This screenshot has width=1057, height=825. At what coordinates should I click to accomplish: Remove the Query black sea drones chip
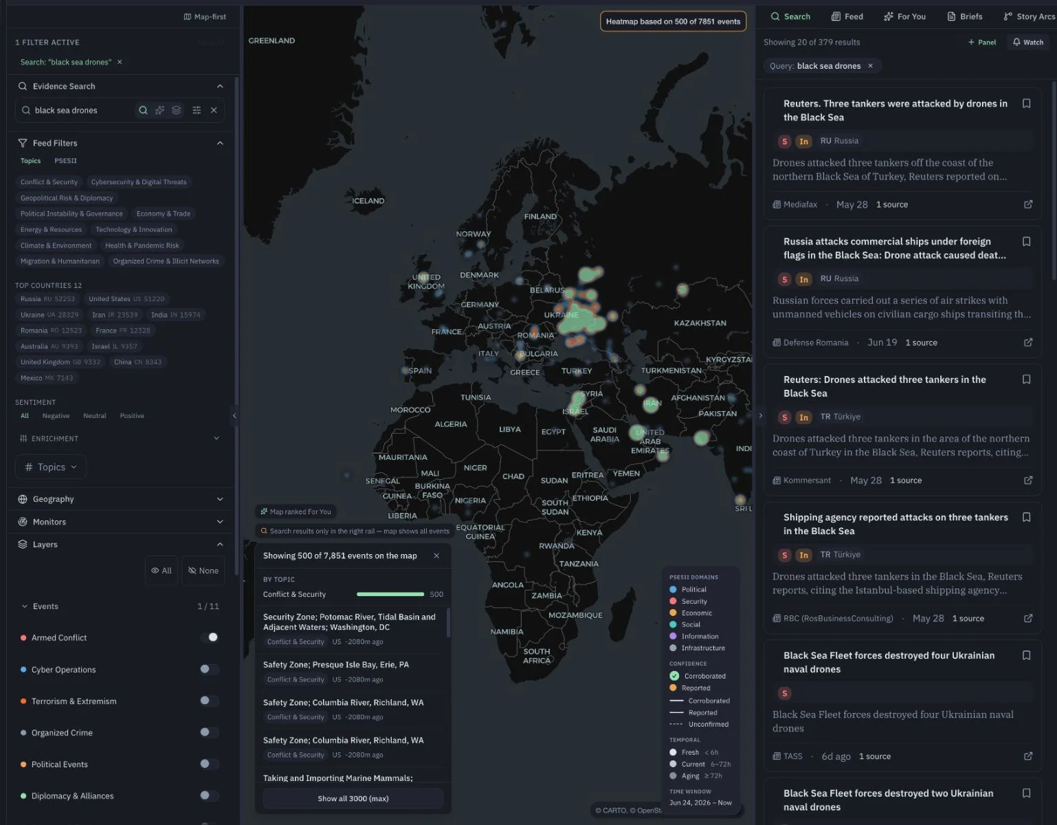[870, 66]
